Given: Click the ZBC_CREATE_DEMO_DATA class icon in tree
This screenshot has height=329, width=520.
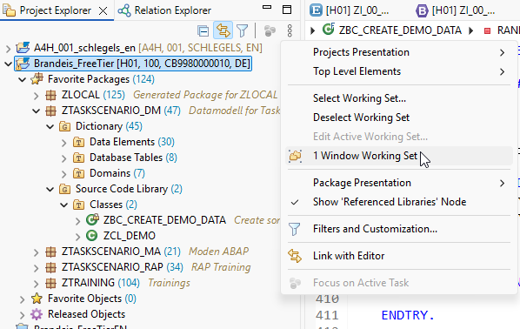Looking at the screenshot, I should coord(92,220).
